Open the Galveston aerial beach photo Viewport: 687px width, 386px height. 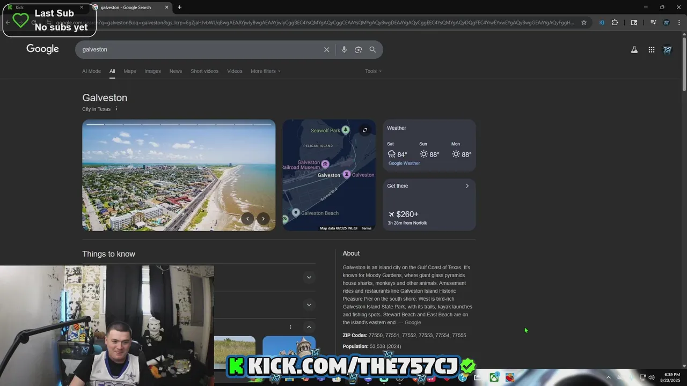(x=179, y=175)
